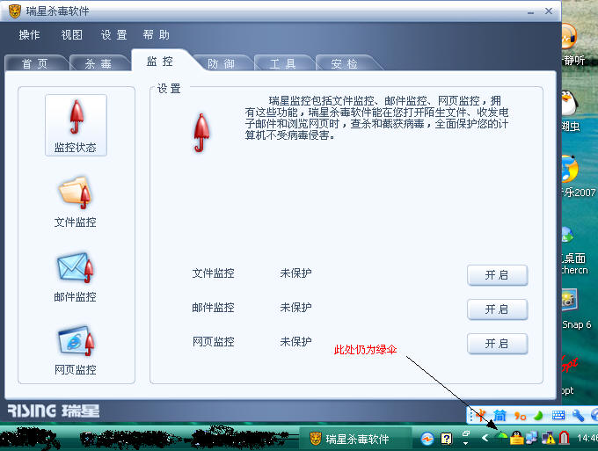Click the network warning tray icon

tap(549, 438)
